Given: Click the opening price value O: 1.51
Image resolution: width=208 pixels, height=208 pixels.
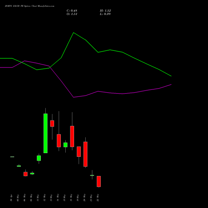Looking at the screenshot, I should pyautogui.click(x=72, y=14).
